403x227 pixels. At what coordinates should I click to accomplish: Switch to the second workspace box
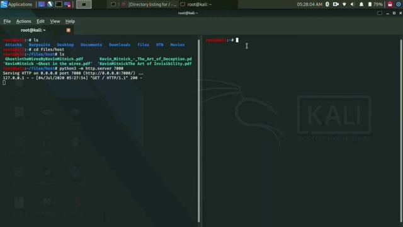point(99,4)
